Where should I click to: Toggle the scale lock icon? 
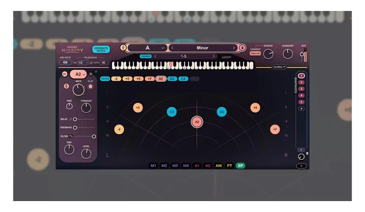point(243,48)
